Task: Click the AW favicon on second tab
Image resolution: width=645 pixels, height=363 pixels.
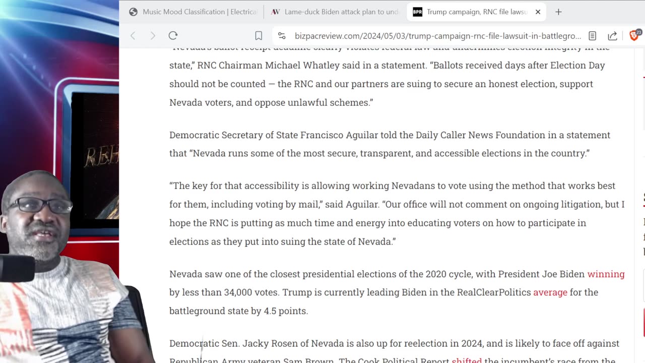Action: (275, 12)
